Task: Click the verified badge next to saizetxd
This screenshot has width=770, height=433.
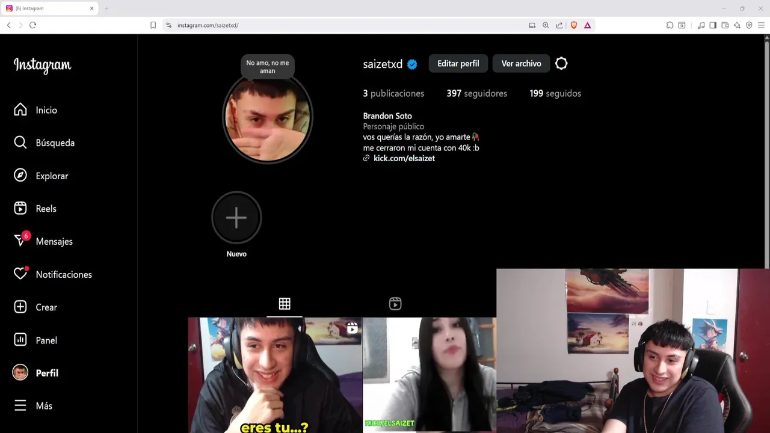Action: point(412,64)
